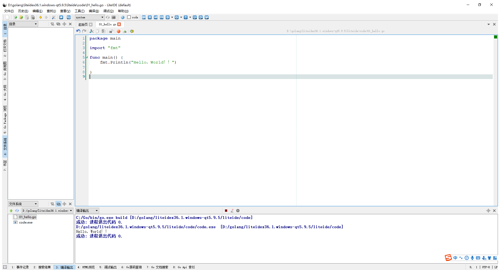Toggle the code checkbox in the toolbar
The width and height of the screenshot is (500, 270).
129,17
